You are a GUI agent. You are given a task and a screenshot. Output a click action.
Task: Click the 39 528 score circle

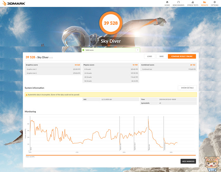111,23
